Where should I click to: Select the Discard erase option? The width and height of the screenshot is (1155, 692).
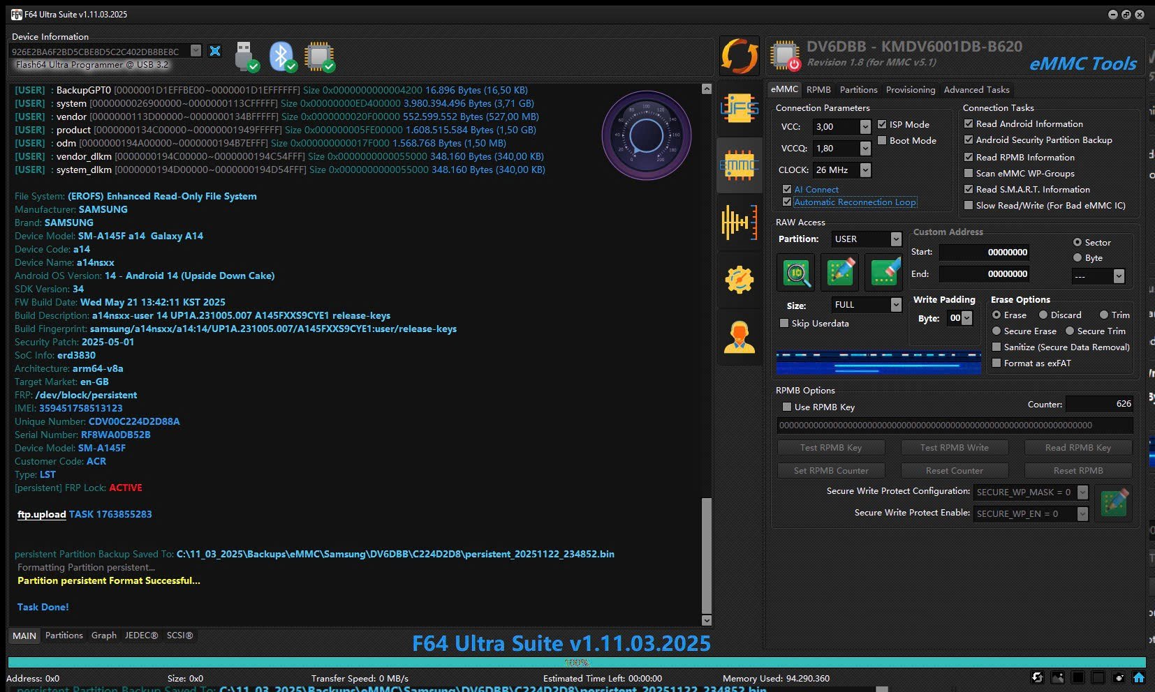tap(1043, 315)
